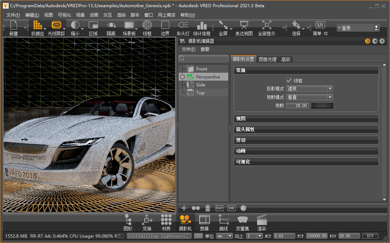
Task: Toggle the DoF button in camera editor
Action: [219, 208]
